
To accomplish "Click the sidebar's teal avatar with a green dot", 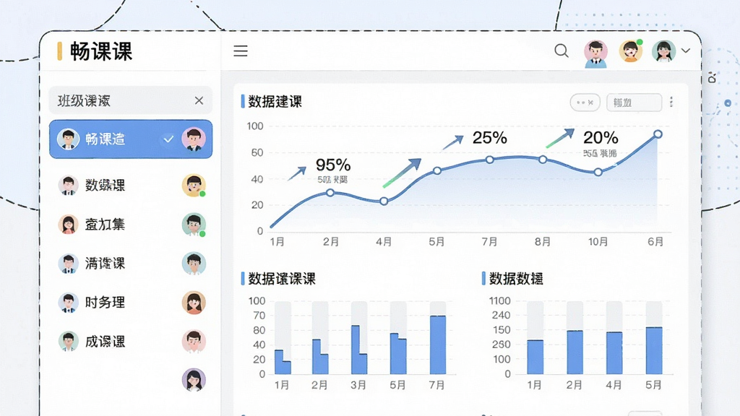I will coord(194,225).
